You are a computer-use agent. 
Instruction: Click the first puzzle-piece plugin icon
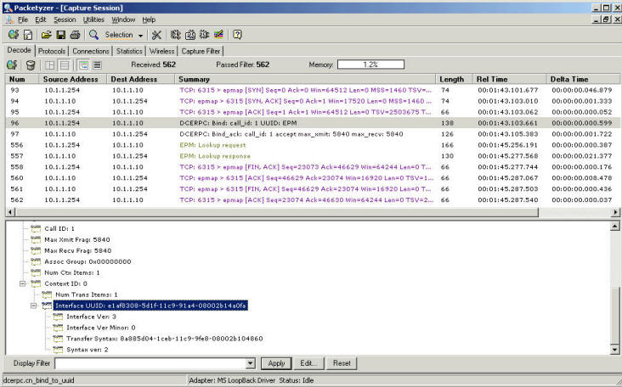[176, 35]
